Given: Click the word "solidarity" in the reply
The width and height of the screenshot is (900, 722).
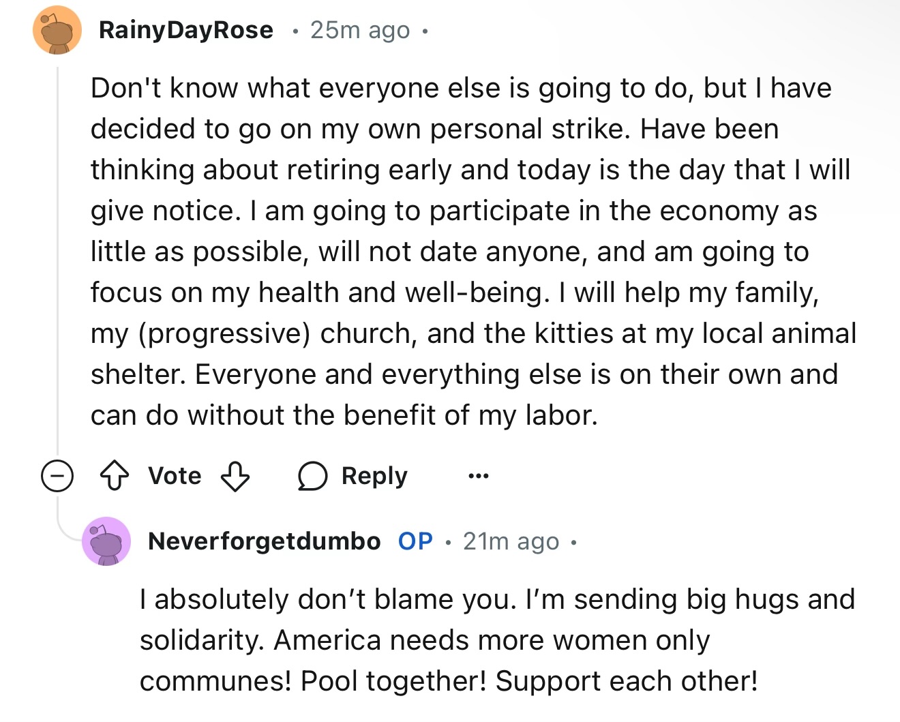Looking at the screenshot, I should click(x=201, y=640).
